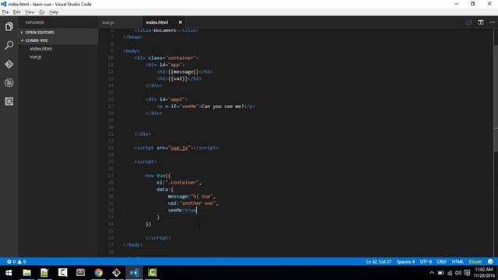
Task: Open the Debug view in activity bar
Action: point(9,83)
